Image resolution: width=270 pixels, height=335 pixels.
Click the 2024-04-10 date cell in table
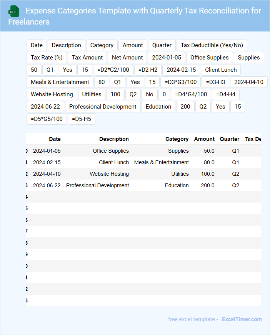[x=47, y=174]
